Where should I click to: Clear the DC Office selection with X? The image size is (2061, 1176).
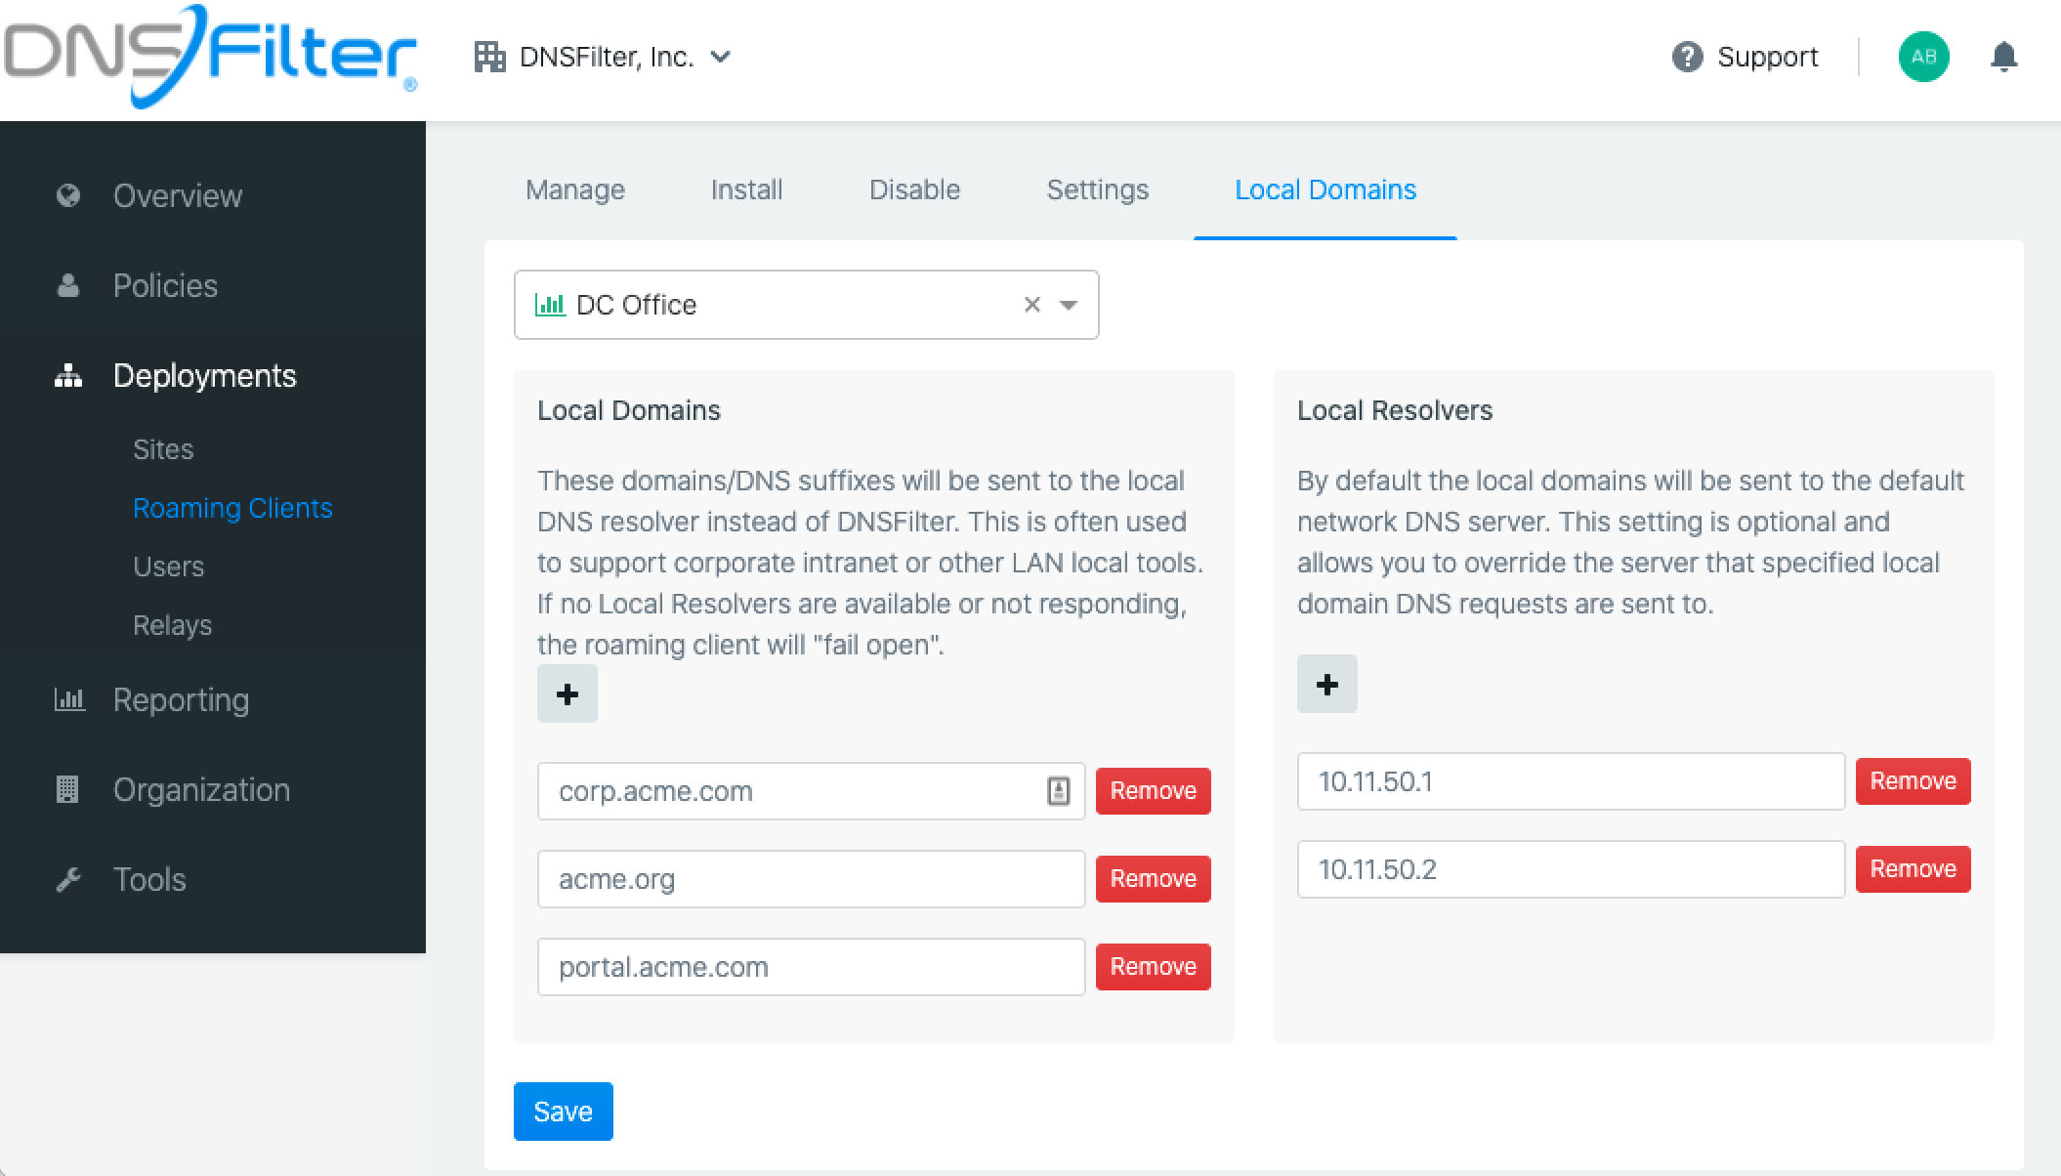1031,305
